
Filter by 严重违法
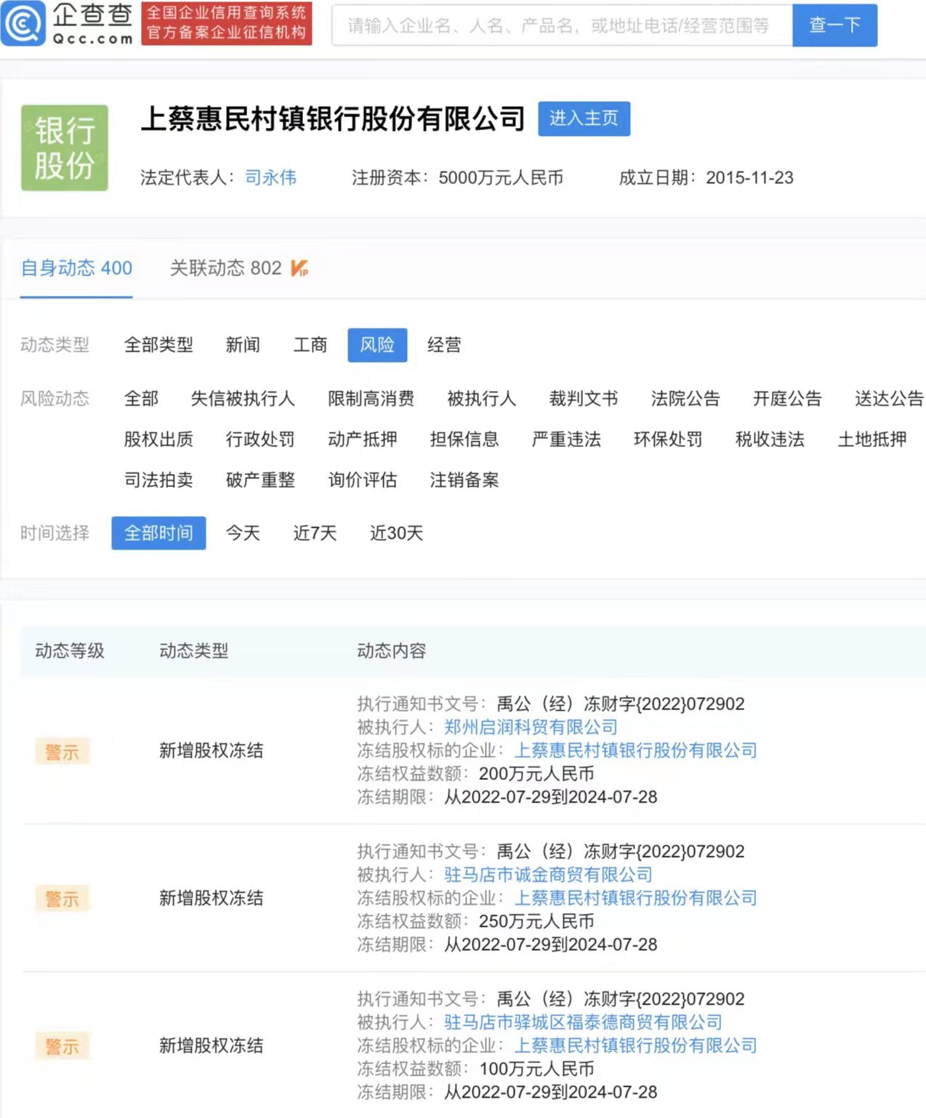tap(566, 439)
